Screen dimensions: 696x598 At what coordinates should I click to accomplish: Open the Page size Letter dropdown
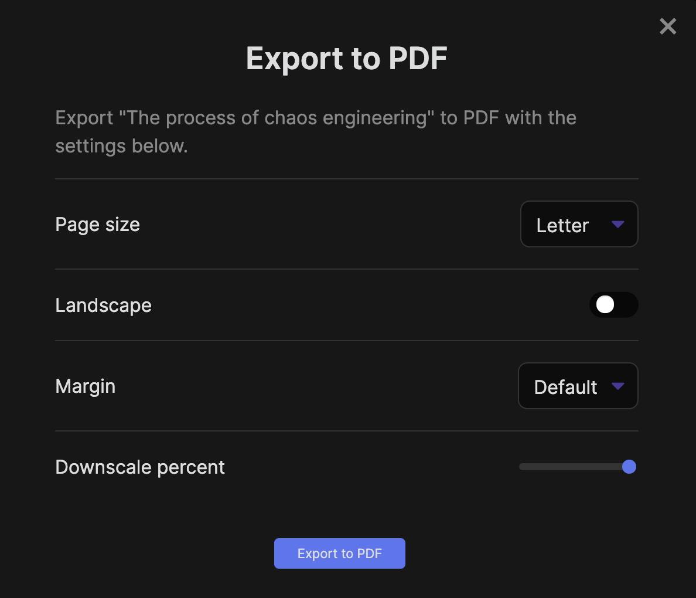tap(579, 225)
